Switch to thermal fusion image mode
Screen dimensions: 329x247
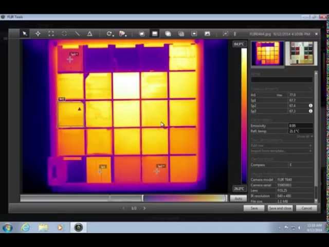click(x=168, y=33)
